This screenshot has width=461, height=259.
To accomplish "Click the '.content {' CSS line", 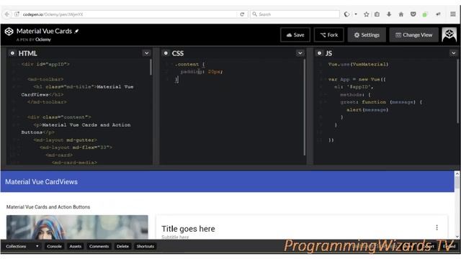I will pos(189,64).
